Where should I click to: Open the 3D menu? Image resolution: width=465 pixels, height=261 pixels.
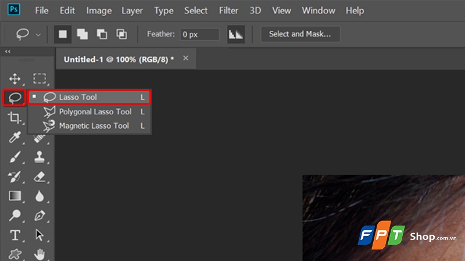(x=255, y=10)
